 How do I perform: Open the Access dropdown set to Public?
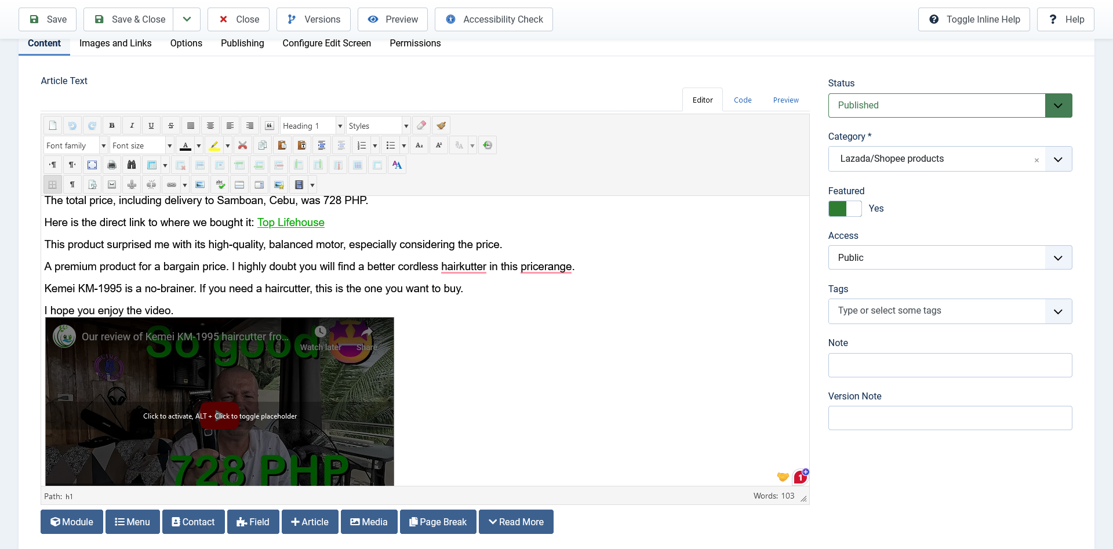click(950, 257)
